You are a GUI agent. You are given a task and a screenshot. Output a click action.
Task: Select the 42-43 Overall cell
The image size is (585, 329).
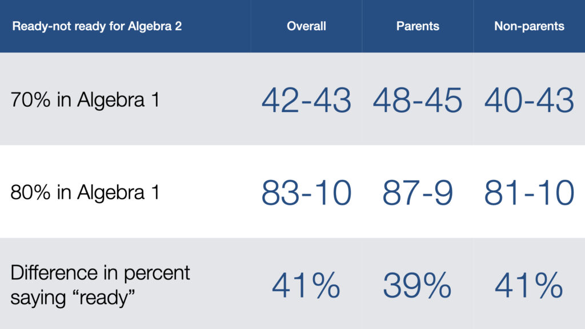306,100
